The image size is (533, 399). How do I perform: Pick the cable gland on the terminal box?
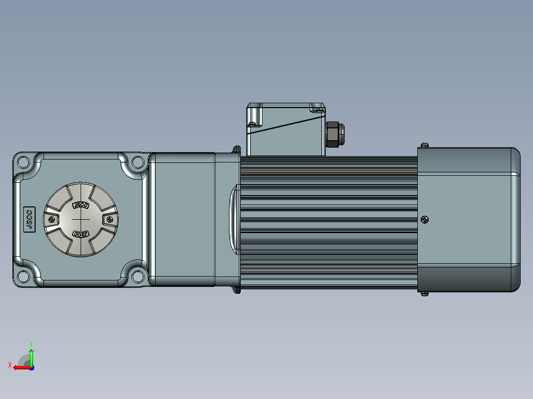[x=335, y=134]
